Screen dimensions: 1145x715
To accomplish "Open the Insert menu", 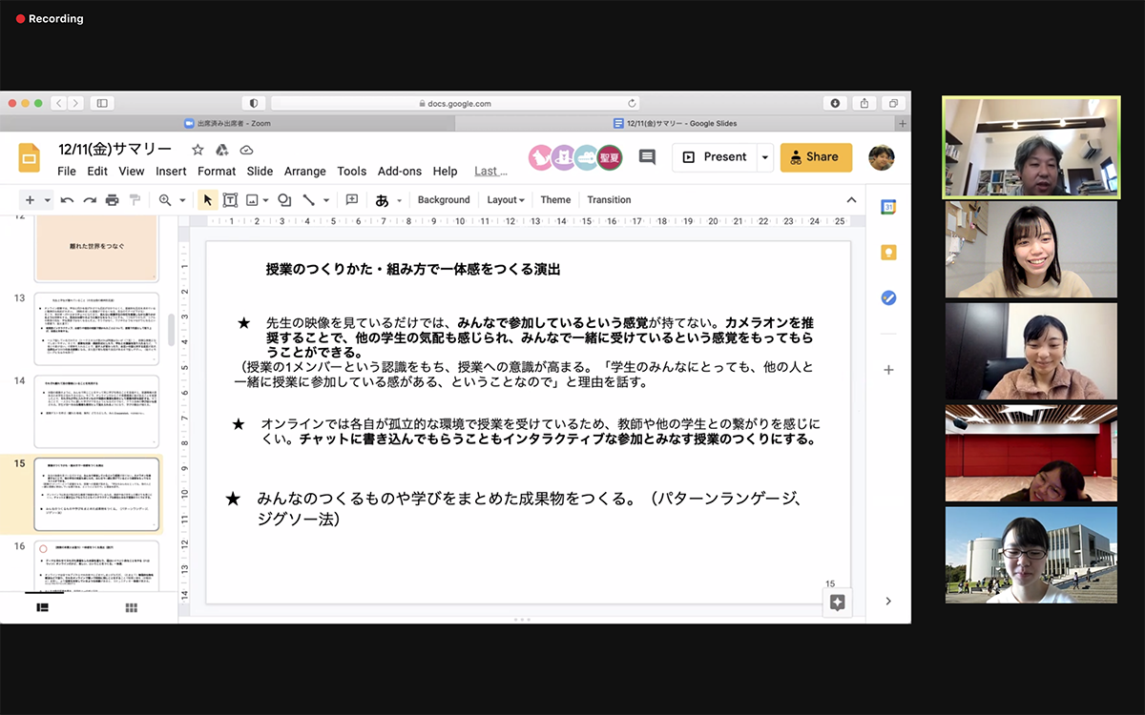I will [x=171, y=172].
